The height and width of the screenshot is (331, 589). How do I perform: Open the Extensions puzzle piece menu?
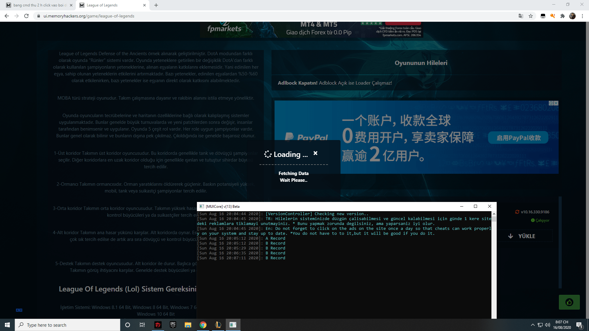point(562,16)
